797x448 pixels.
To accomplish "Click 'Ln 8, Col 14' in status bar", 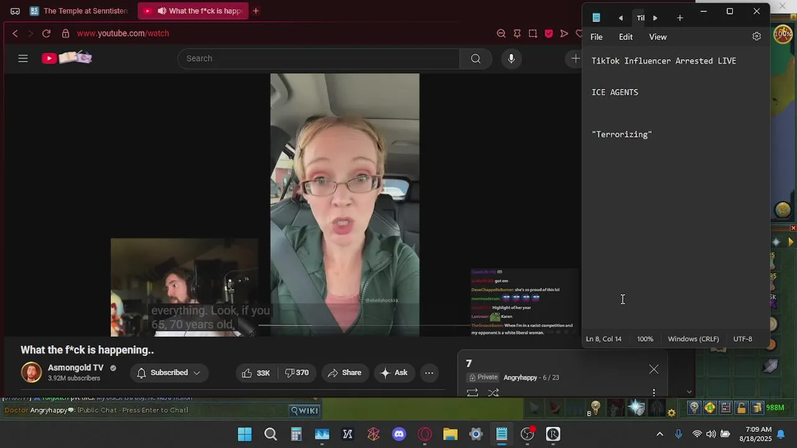I will tap(603, 339).
